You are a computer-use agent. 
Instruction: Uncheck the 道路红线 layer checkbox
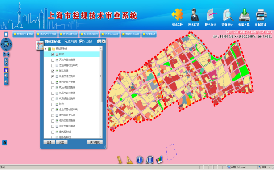pyautogui.click(x=53, y=71)
